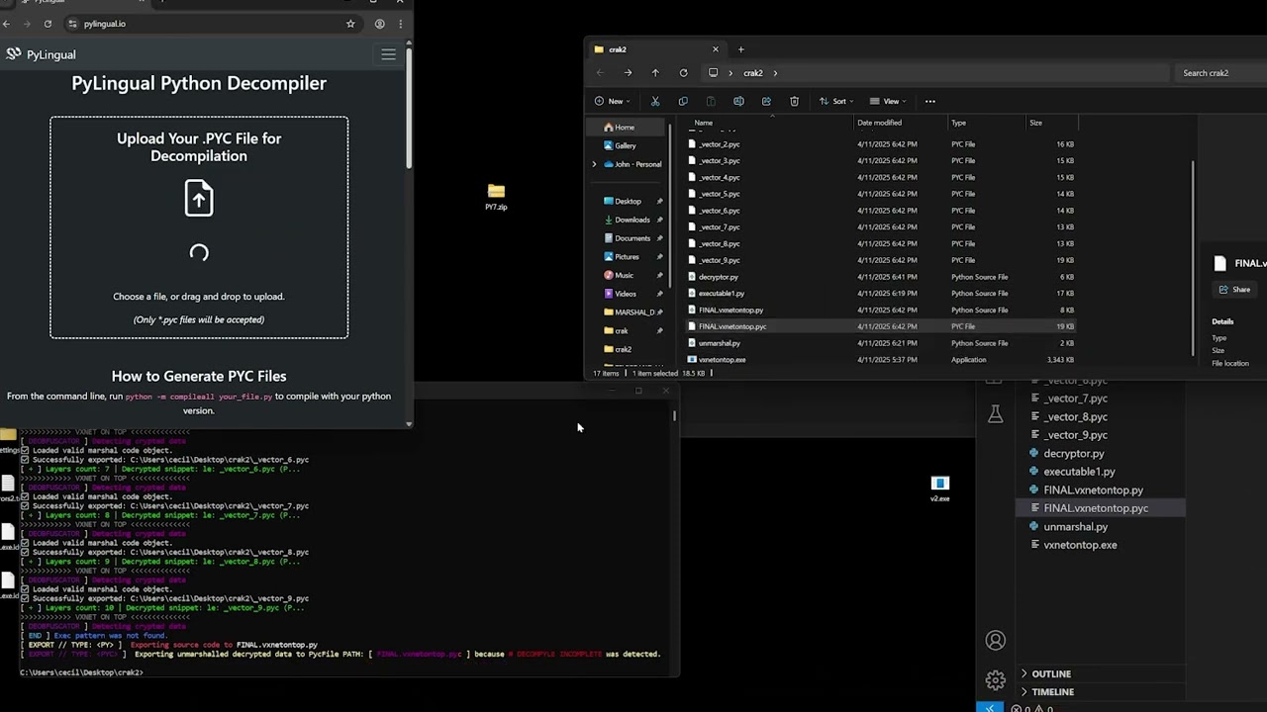Click the Share button in Explorer details pane
This screenshot has height=712, width=1267.
pos(1234,290)
